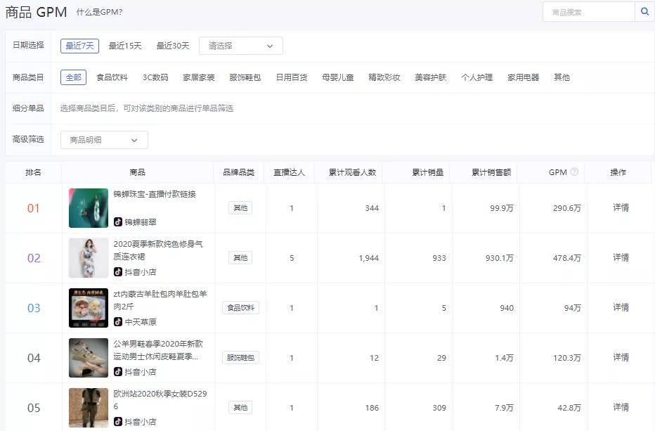
Task: Open the 锦婵珠宝 product thumbnail image
Action: click(x=89, y=208)
